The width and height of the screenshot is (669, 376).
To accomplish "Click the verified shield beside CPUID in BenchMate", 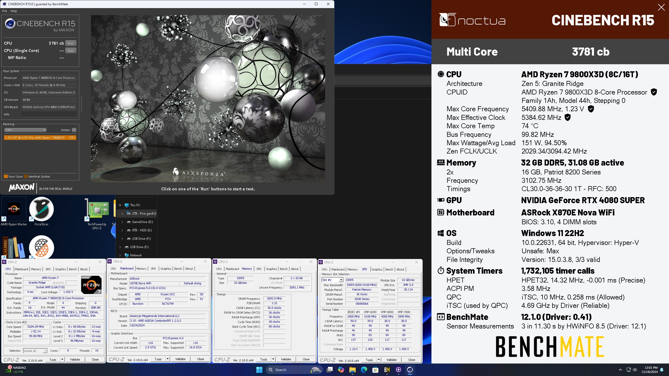I will tap(654, 92).
